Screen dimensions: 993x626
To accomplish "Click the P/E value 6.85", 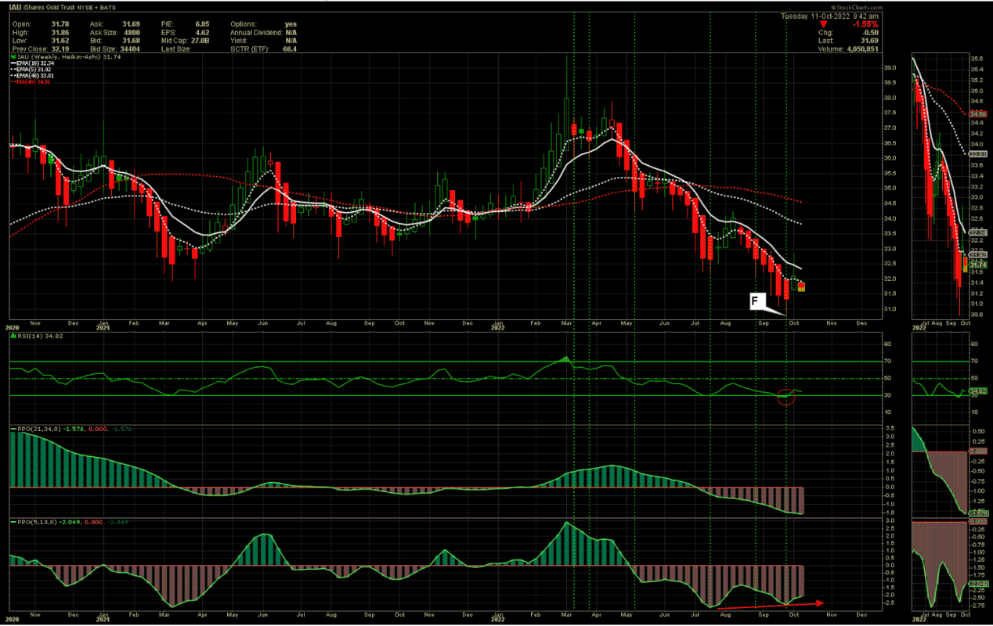I will click(202, 24).
